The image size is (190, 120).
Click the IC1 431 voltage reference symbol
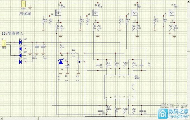click(61, 62)
